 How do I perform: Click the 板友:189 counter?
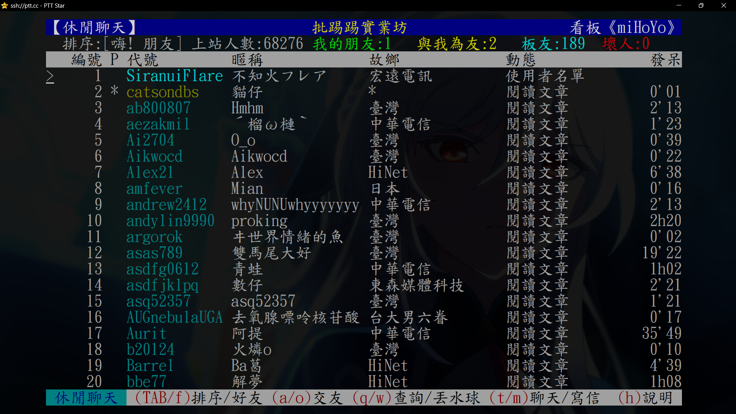(554, 44)
